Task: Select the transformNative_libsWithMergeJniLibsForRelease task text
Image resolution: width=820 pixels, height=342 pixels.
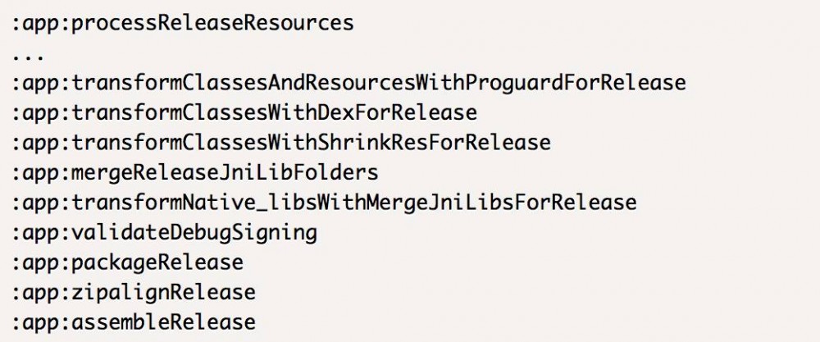Action: 354,202
